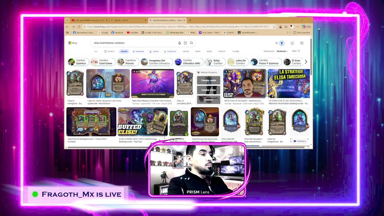The width and height of the screenshot is (384, 216).
Task: Open the account profile icon
Action: (x=292, y=43)
